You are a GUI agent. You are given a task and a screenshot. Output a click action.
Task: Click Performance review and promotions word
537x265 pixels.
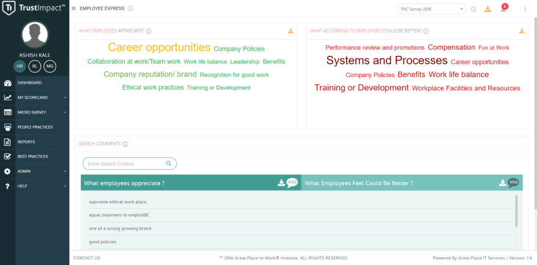pyautogui.click(x=375, y=48)
